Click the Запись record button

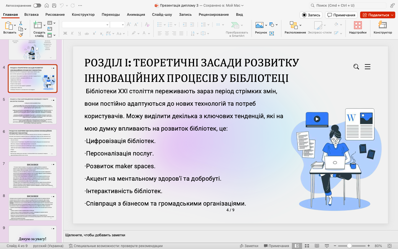tap(311, 15)
